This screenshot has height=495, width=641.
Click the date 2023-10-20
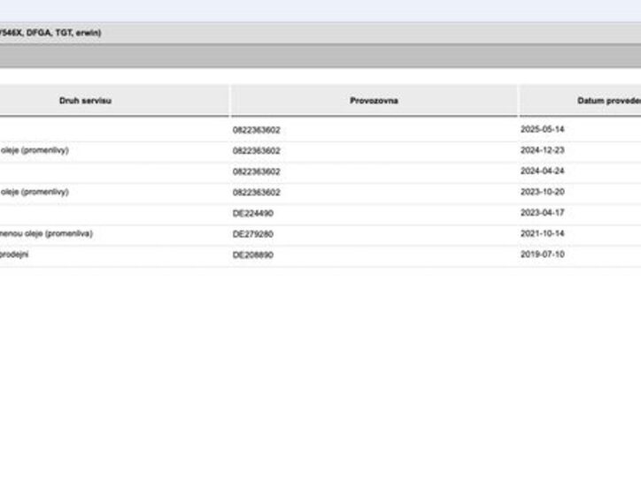point(542,192)
